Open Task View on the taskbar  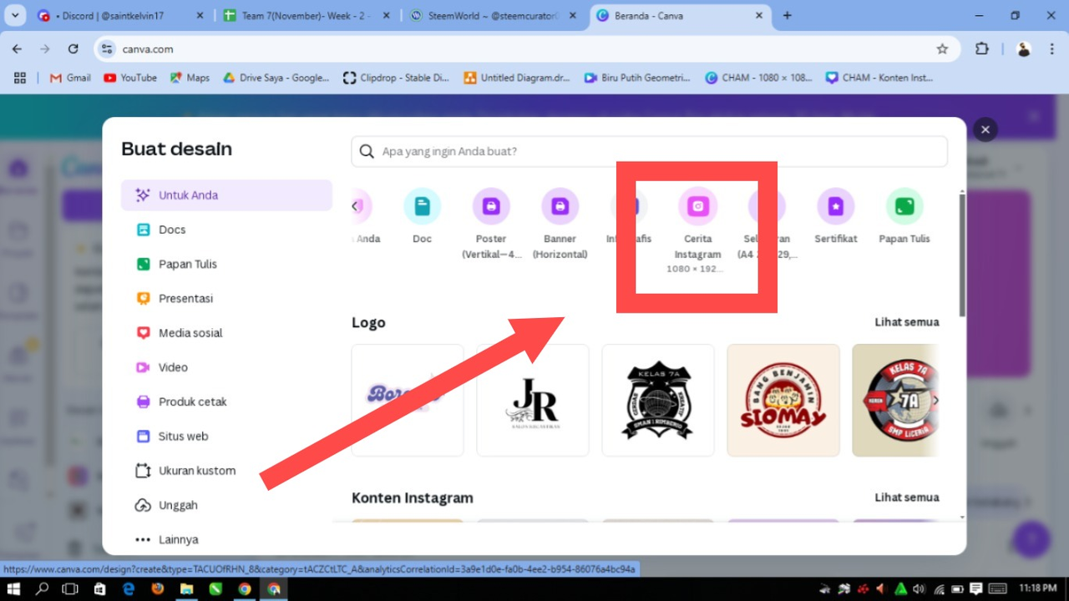click(70, 589)
